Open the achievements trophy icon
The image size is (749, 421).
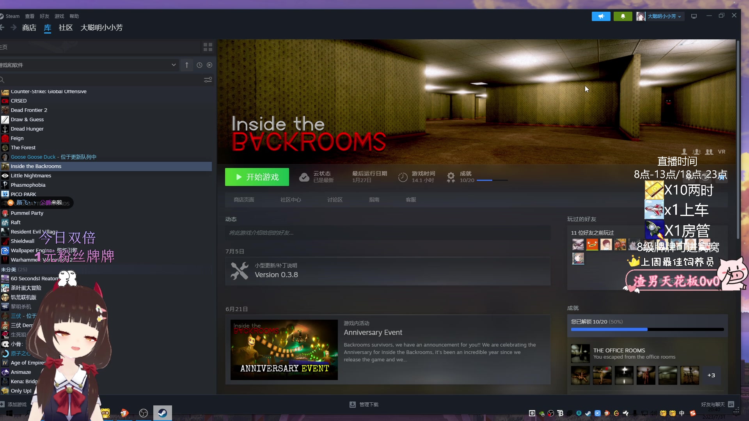451,177
